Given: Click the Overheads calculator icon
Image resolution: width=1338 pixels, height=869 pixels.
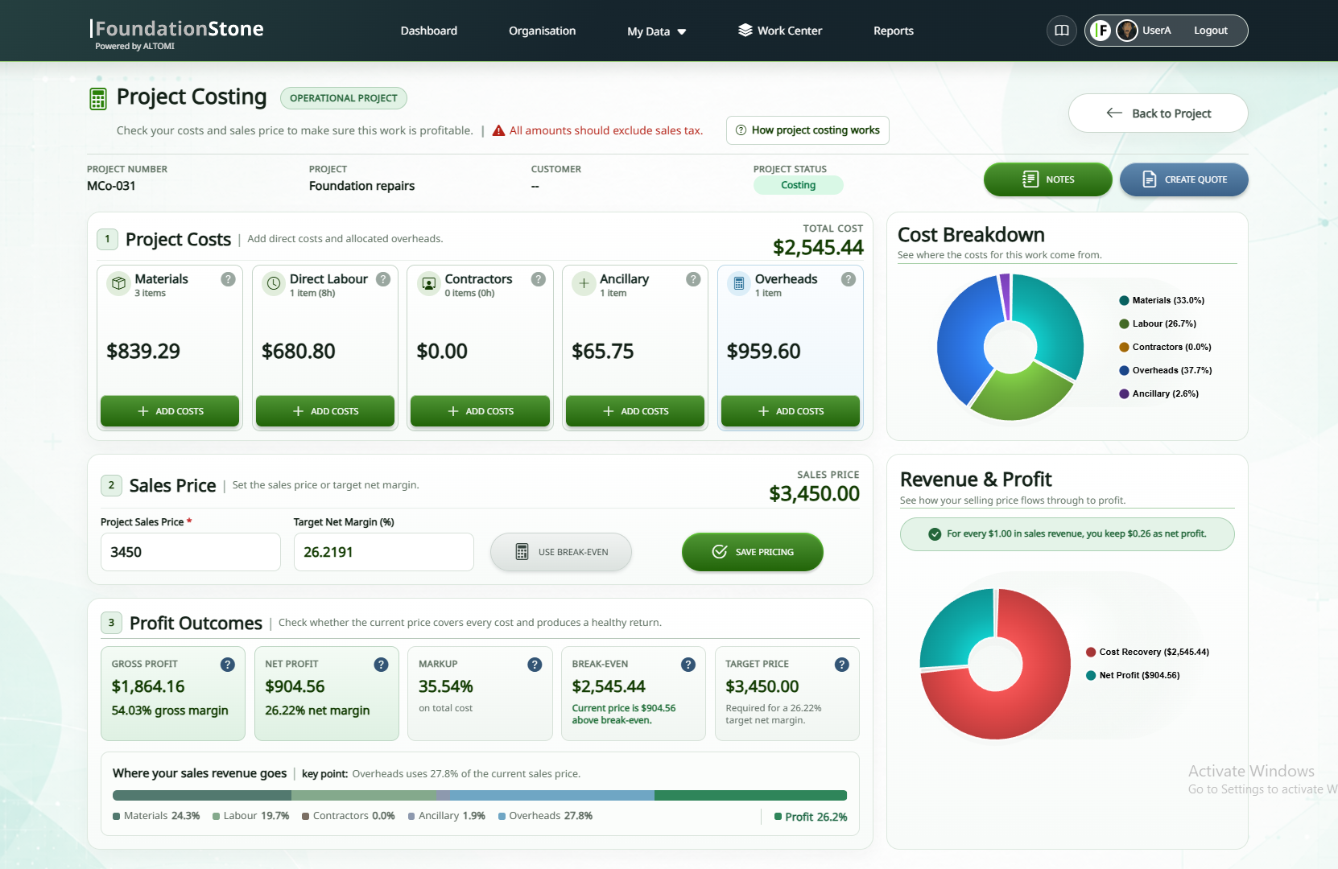Looking at the screenshot, I should coord(739,283).
